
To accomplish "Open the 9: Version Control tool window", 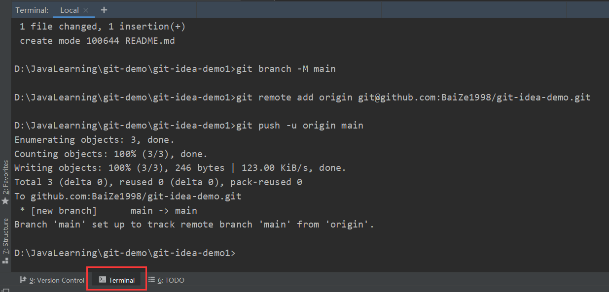I will click(x=52, y=280).
